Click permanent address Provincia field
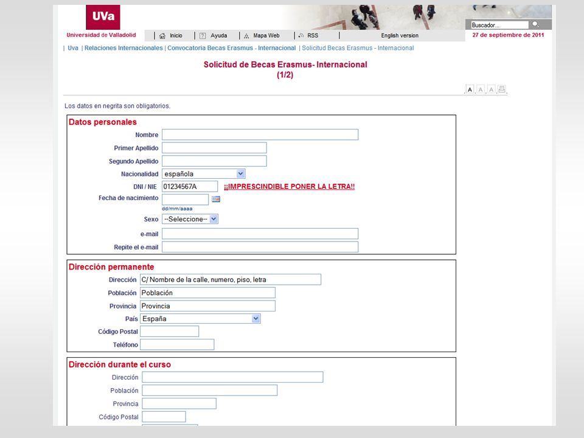 click(x=208, y=306)
